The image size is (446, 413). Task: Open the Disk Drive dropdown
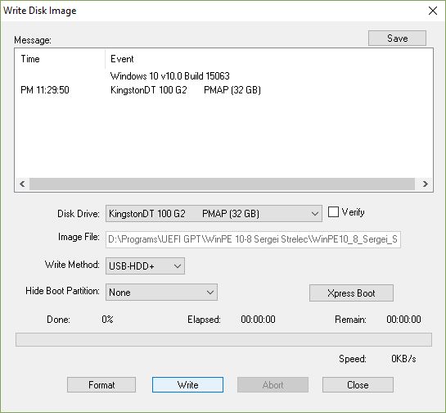pos(214,214)
